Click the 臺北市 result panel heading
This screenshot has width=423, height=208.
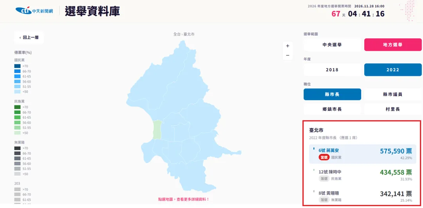(x=316, y=130)
